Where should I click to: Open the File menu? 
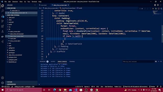click(x=6, y=2)
